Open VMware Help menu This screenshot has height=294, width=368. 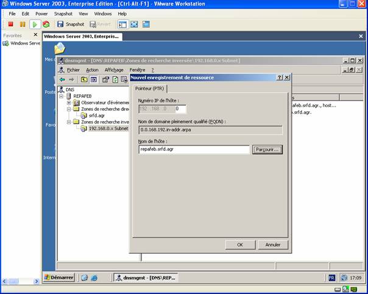point(122,14)
